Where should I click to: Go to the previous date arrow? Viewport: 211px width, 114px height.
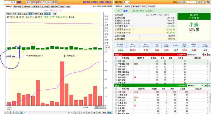[193, 2]
